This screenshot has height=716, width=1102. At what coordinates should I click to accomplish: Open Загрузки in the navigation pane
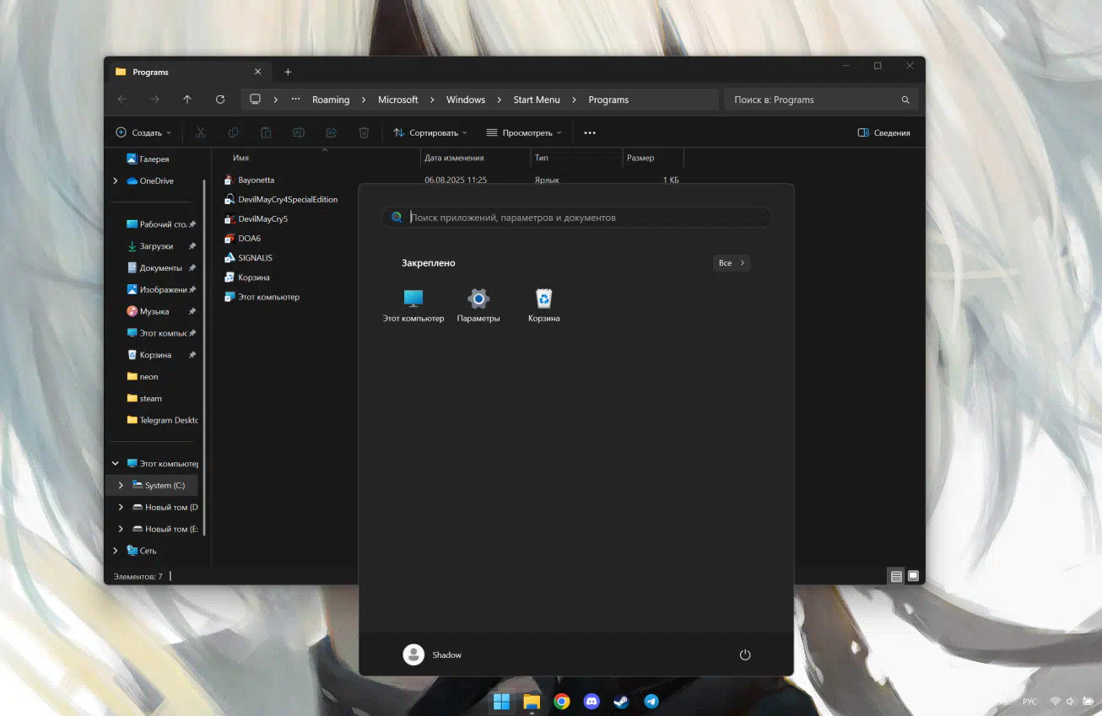pyautogui.click(x=156, y=246)
